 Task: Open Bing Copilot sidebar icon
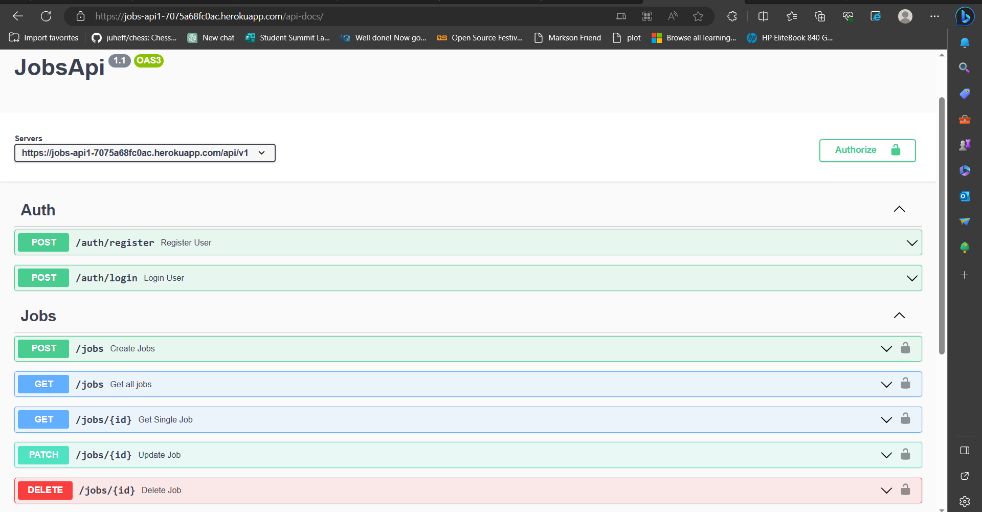[965, 16]
